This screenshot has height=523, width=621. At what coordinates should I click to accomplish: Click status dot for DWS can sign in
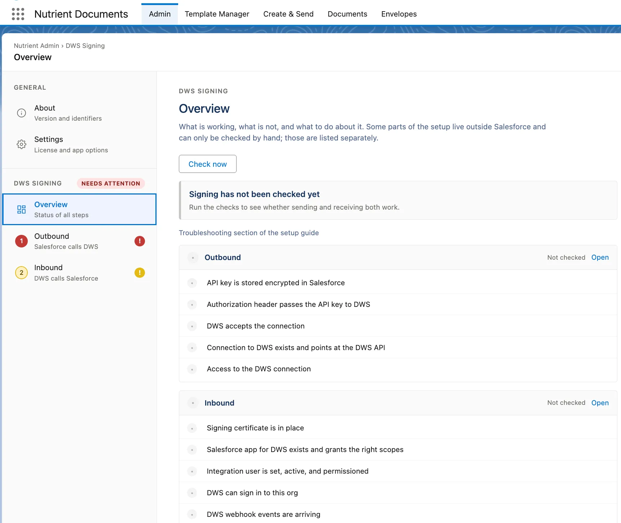[x=192, y=493]
